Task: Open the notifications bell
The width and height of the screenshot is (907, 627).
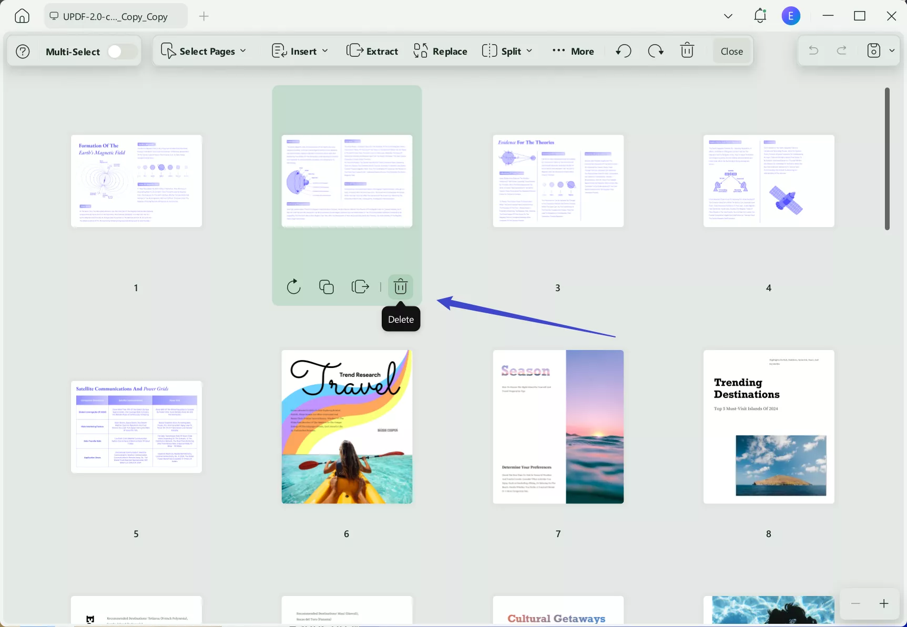Action: point(759,15)
